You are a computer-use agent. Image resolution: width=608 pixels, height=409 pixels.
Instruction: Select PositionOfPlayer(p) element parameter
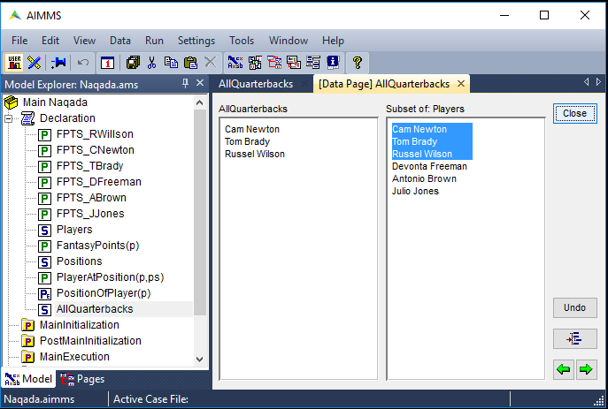[x=104, y=293]
